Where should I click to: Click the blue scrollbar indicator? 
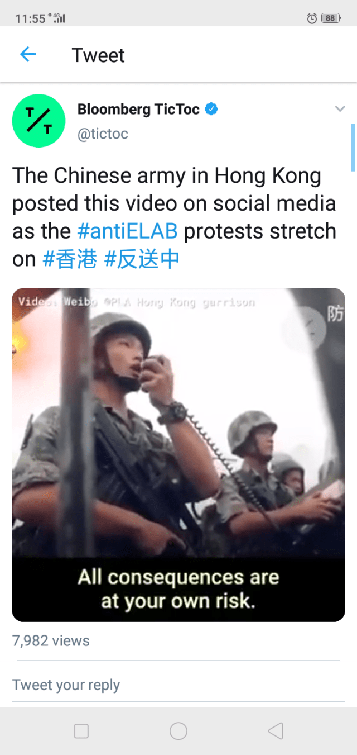353,147
